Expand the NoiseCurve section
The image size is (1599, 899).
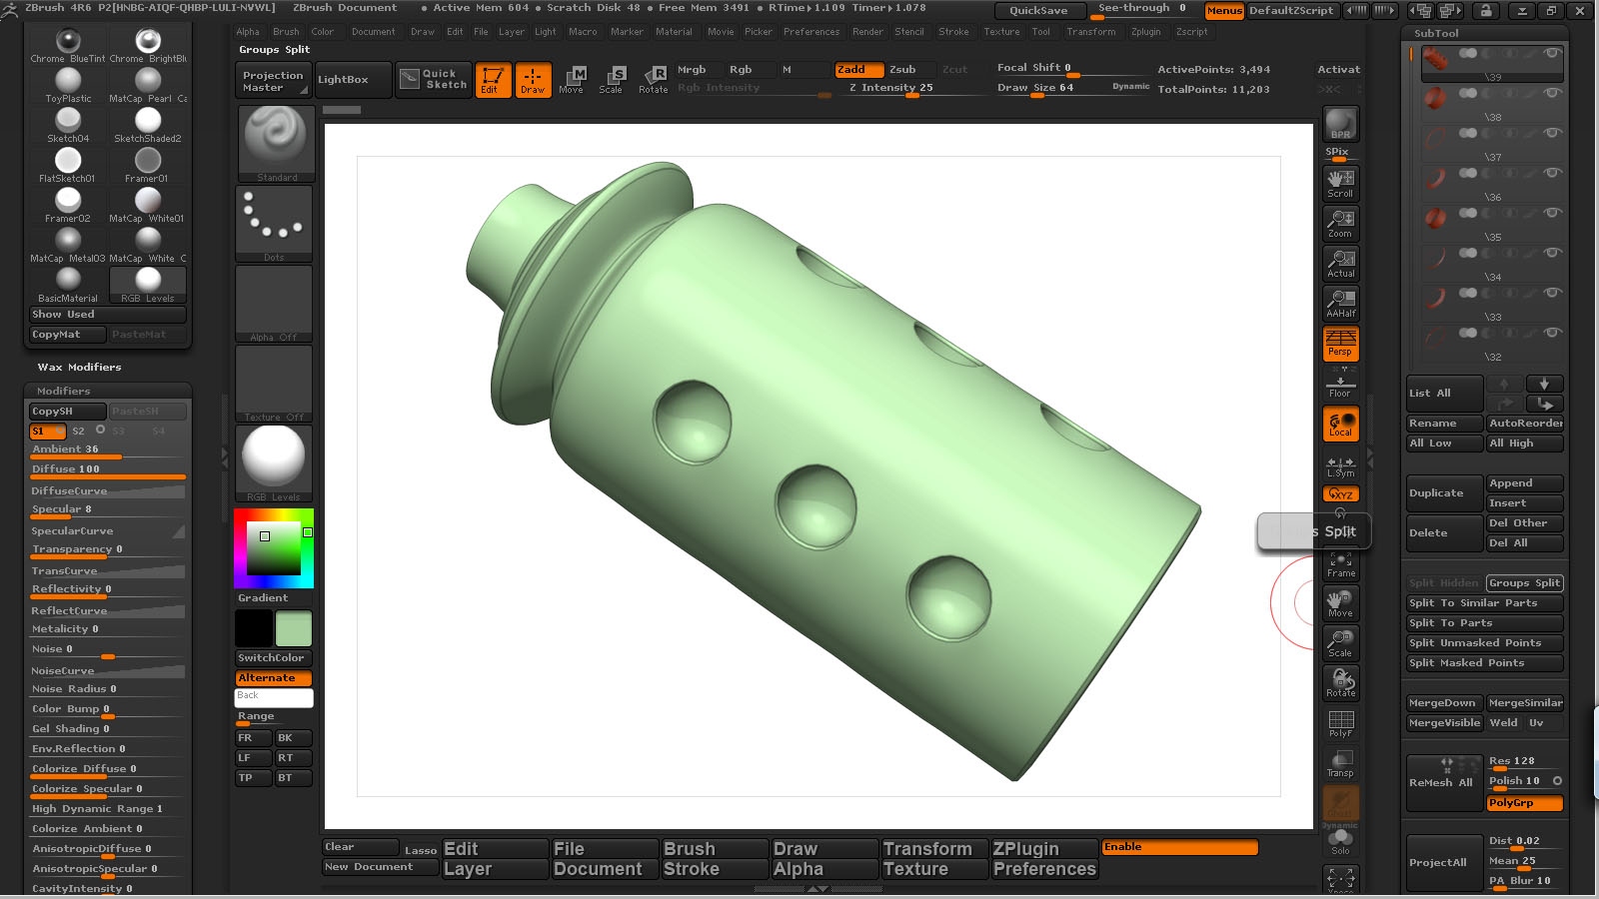coord(107,671)
